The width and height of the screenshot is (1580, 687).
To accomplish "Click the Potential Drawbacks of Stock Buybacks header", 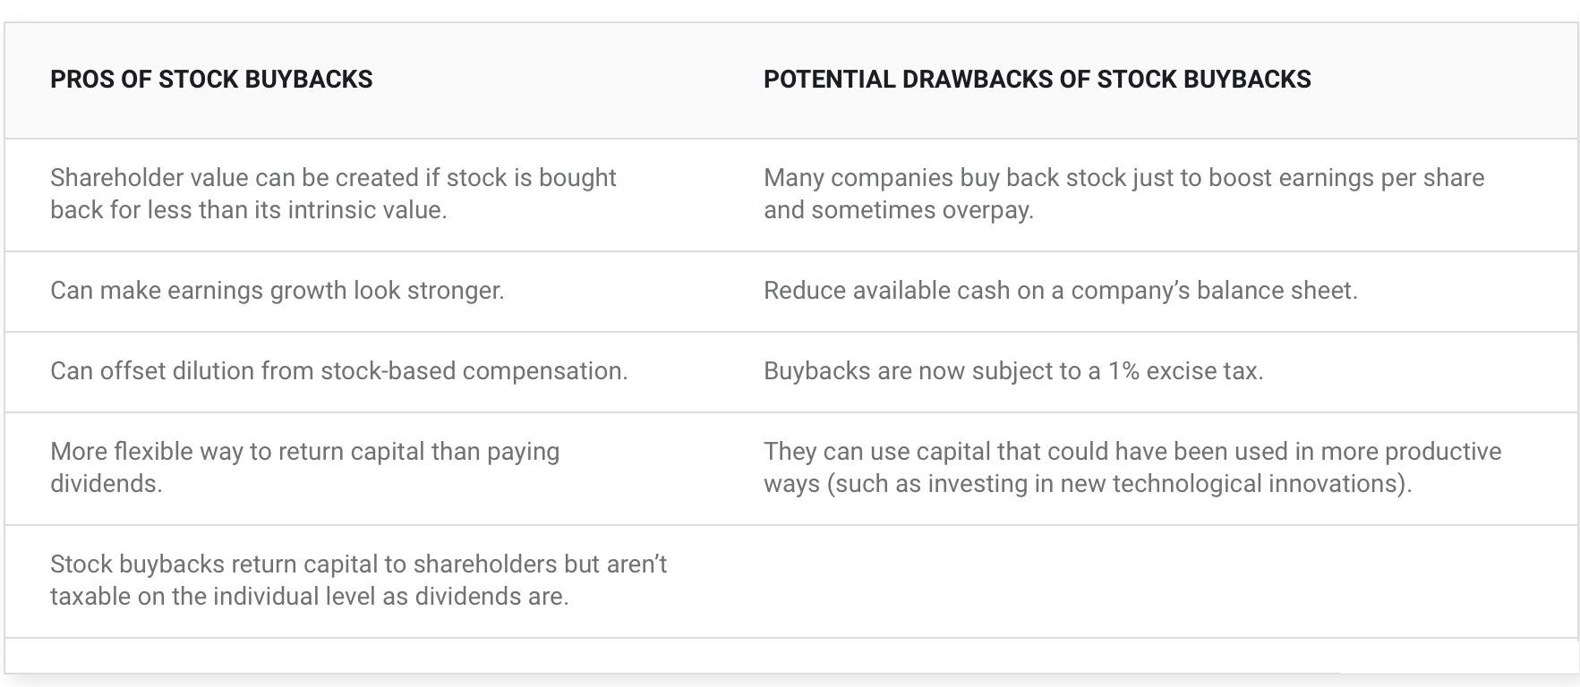I will [x=1037, y=79].
